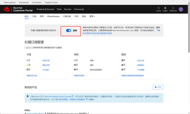Image resolution: width=190 pixels, height=114 pixels.
Task: Click the external link icon after Hybrid Cloud Console
Action: click(x=72, y=96)
